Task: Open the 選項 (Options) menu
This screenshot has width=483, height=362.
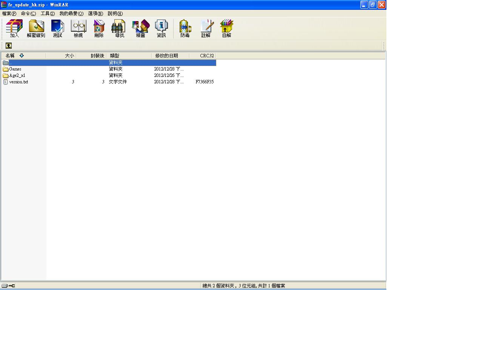Action: 95,14
